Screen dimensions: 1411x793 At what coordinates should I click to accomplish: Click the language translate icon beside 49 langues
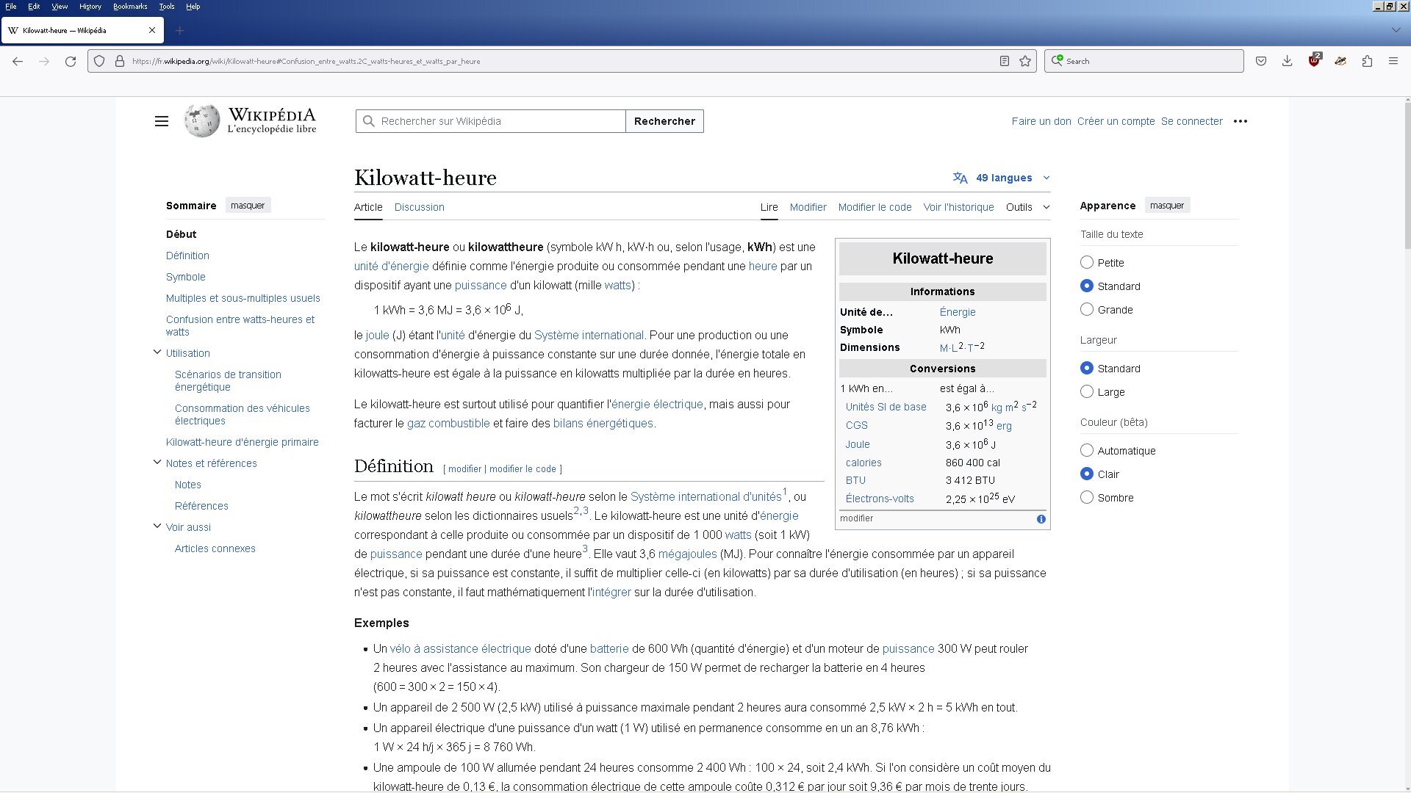click(x=960, y=178)
